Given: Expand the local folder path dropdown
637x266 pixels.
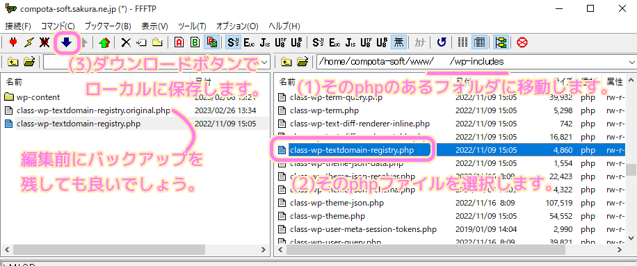Looking at the screenshot, I should click(x=264, y=63).
